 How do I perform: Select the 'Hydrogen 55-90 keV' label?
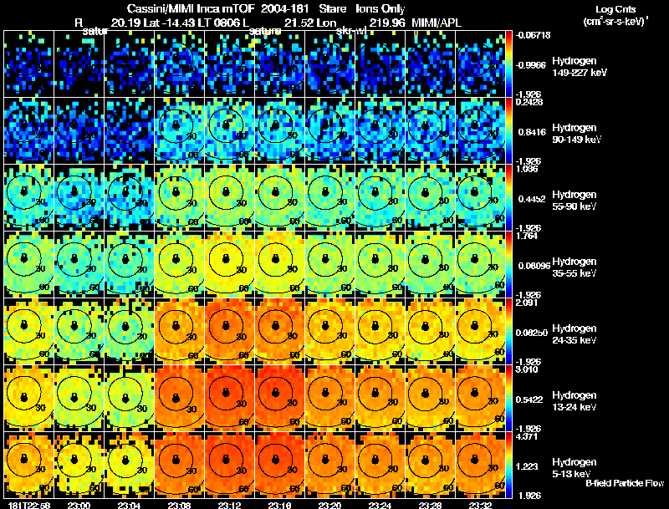(x=575, y=201)
